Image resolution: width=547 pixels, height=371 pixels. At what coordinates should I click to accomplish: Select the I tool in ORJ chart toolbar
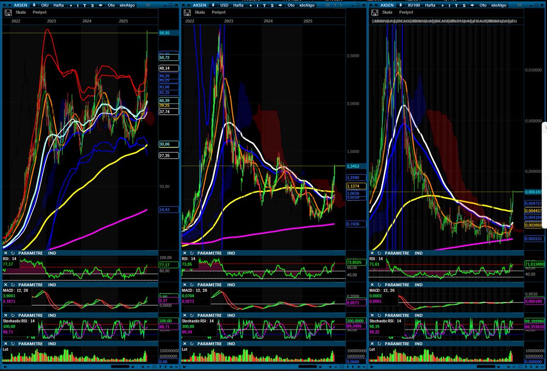pyautogui.click(x=78, y=5)
